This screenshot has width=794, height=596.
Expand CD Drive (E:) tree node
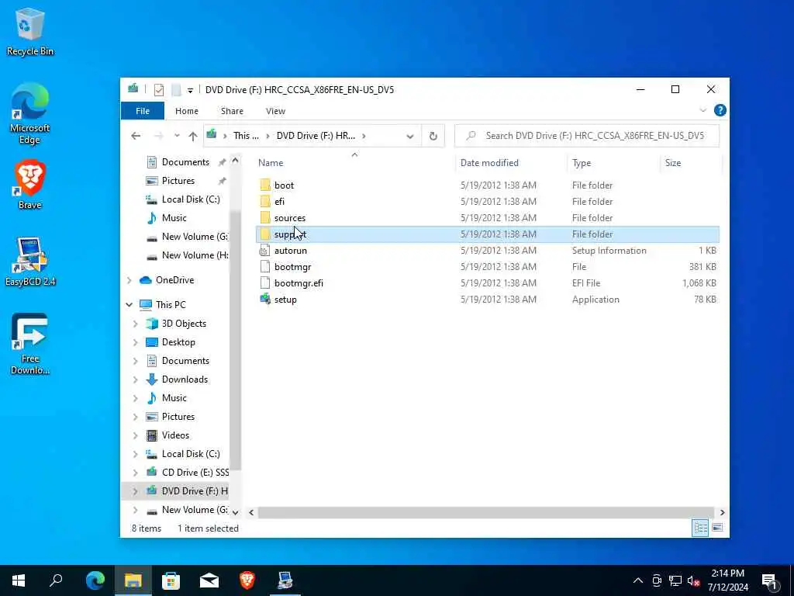[135, 473]
